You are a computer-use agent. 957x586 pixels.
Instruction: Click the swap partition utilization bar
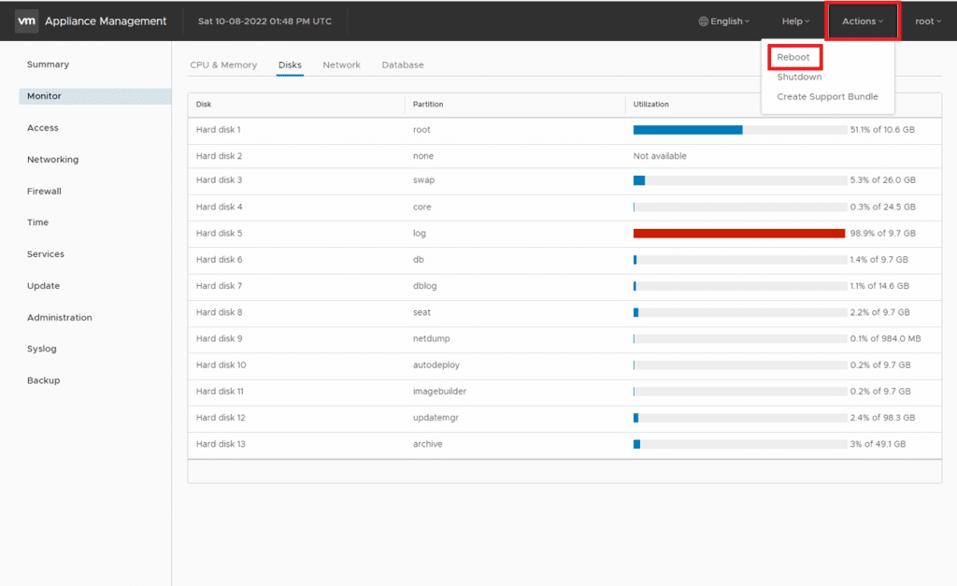[740, 180]
